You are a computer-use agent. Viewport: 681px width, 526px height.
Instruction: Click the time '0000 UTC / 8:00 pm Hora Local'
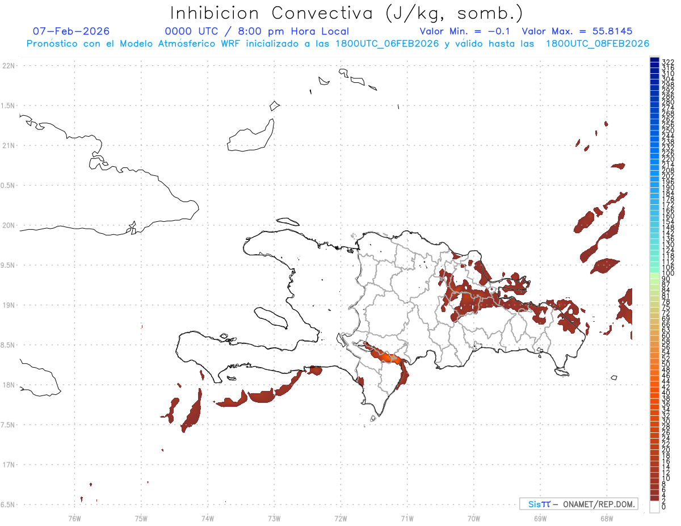tap(257, 31)
